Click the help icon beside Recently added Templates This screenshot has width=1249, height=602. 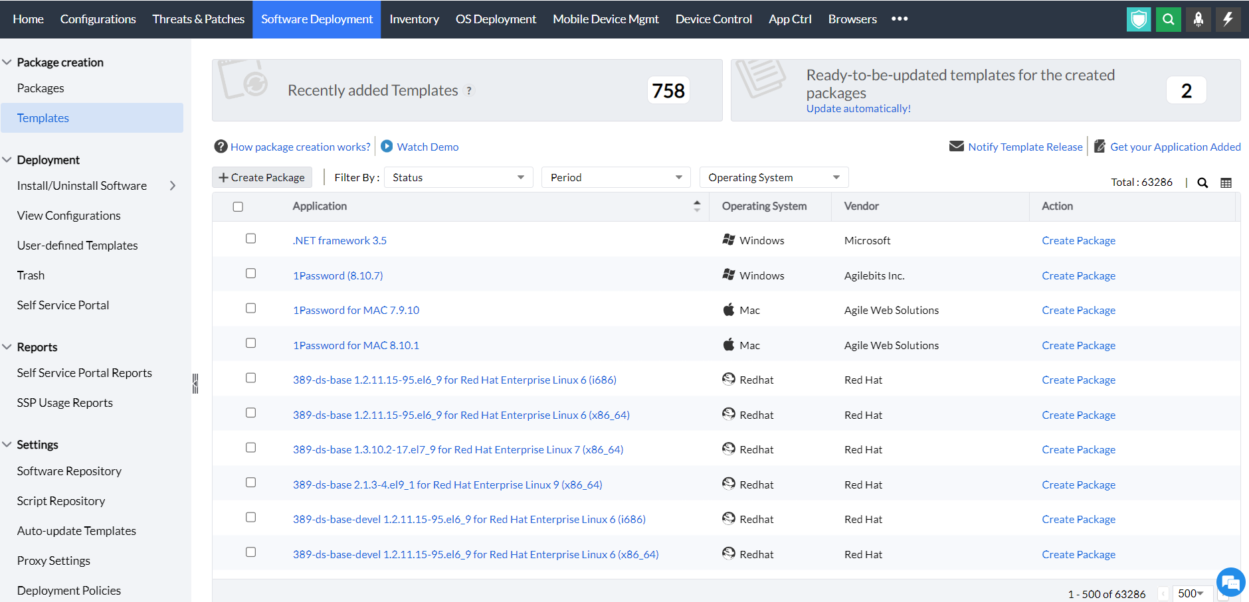469,90
